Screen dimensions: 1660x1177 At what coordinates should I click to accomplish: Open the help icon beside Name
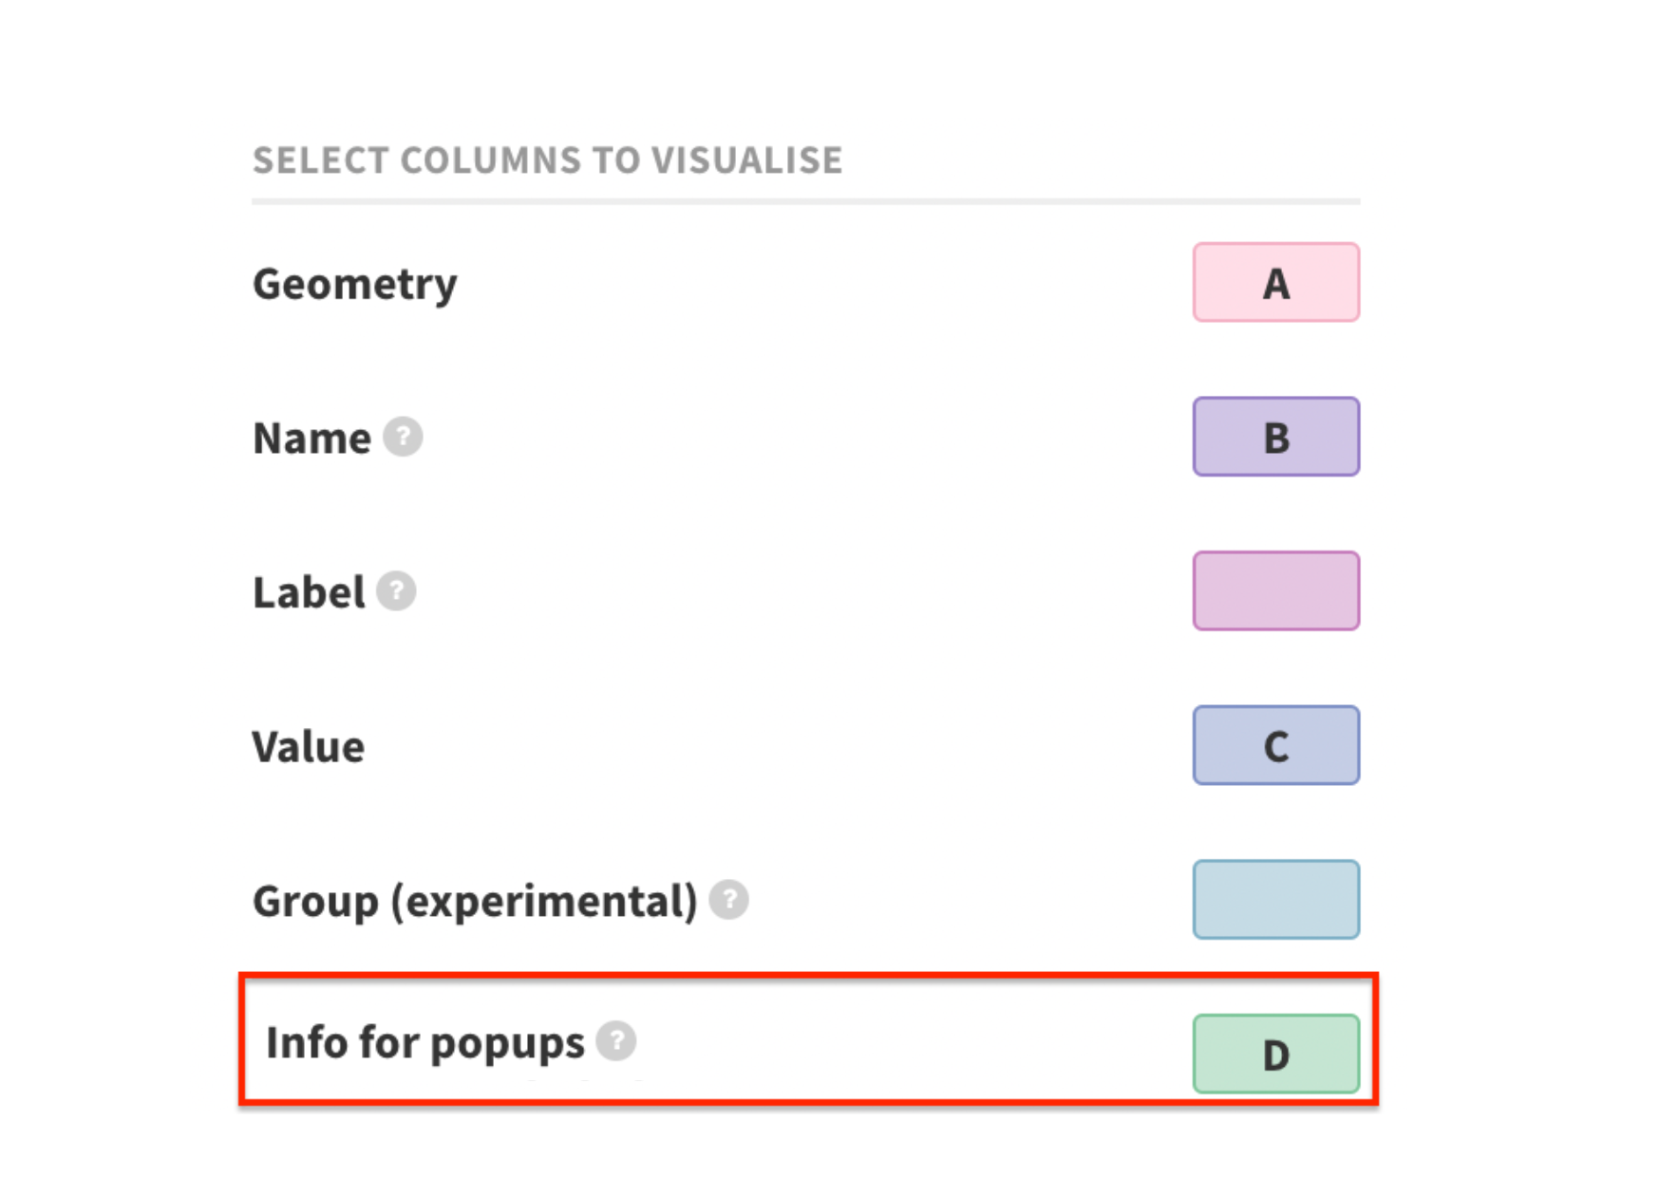(x=403, y=437)
